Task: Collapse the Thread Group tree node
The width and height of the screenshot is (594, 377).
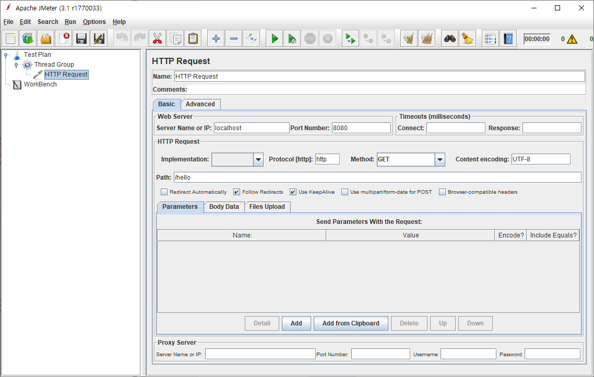Action: click(16, 65)
